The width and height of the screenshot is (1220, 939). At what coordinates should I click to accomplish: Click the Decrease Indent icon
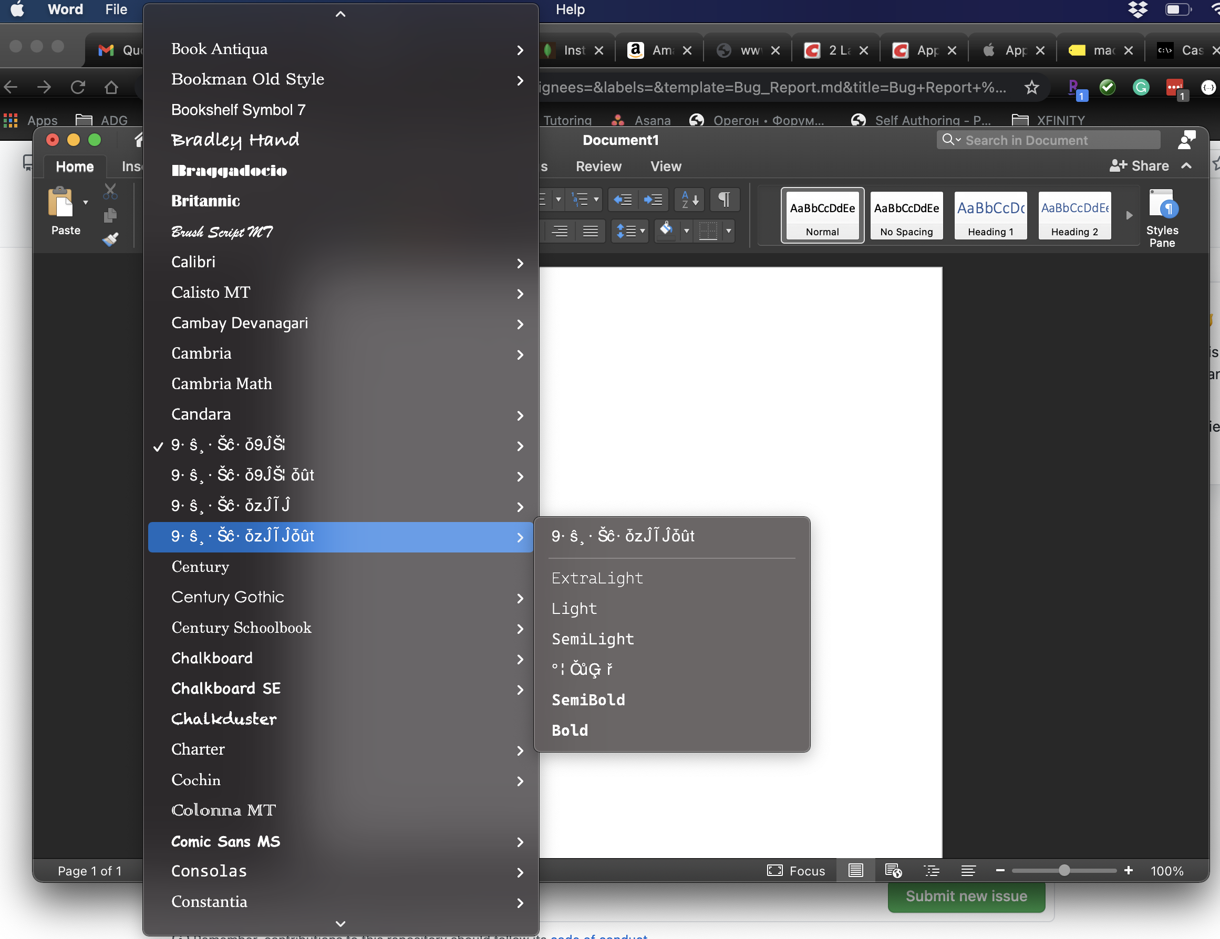623,199
